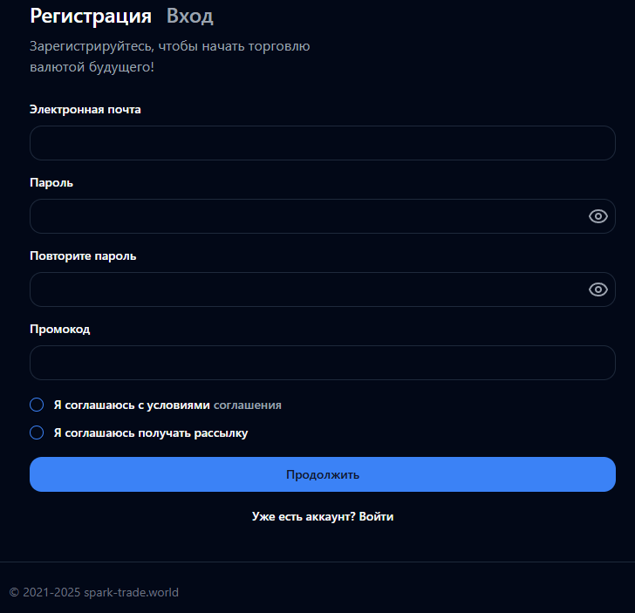Image resolution: width=635 pixels, height=613 pixels.
Task: Tick the agree to terms checkbox
Action: 37,405
